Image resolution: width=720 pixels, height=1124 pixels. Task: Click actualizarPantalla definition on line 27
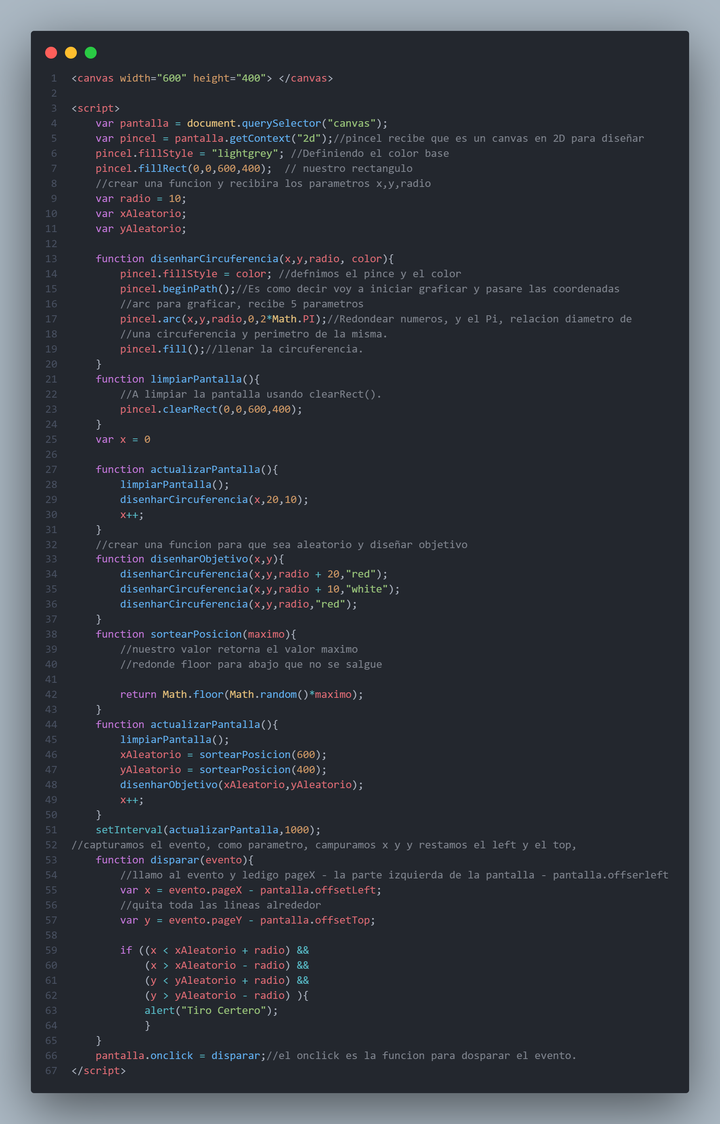[x=187, y=469]
